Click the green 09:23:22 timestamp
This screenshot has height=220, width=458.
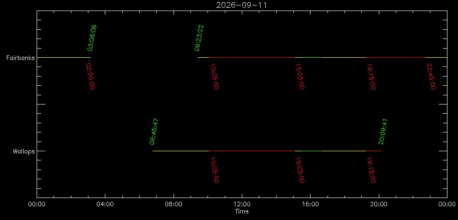pos(199,38)
